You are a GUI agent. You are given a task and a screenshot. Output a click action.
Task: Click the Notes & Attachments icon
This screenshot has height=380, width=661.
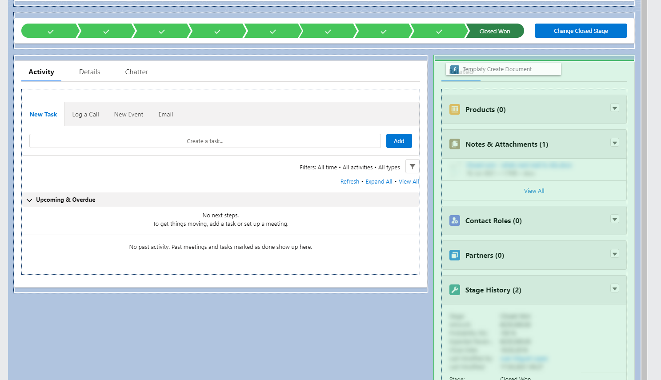pos(455,144)
